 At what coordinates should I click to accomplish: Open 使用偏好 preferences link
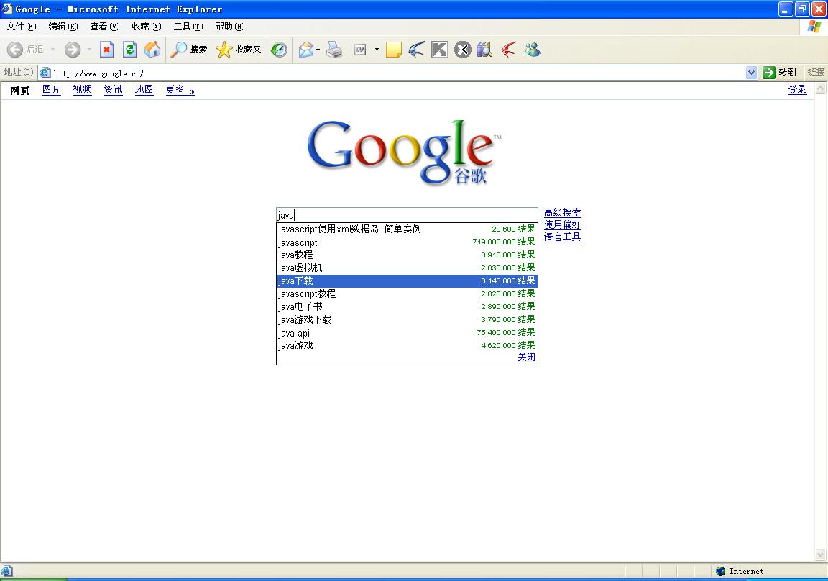coord(562,224)
